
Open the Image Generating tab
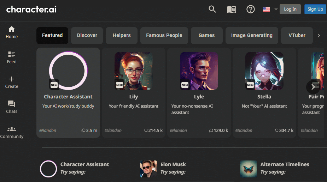(252, 36)
